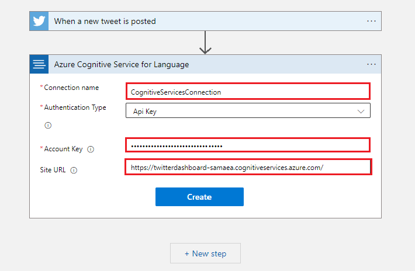Add a New step
The height and width of the screenshot is (271, 415).
pos(205,253)
